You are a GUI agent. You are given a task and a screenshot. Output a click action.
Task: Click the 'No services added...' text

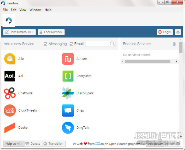137,55
